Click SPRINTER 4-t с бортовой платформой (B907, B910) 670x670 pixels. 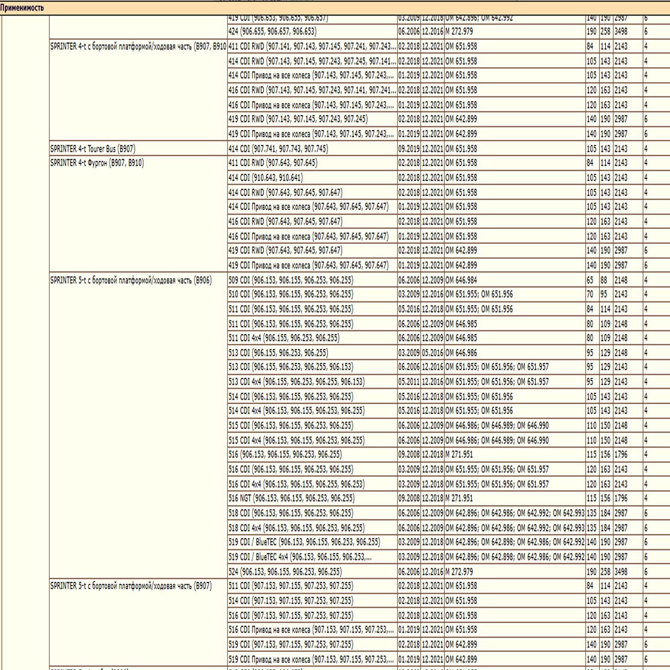tap(138, 46)
